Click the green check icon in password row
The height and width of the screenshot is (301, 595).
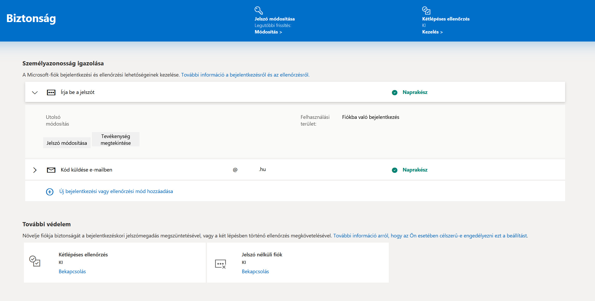(395, 92)
